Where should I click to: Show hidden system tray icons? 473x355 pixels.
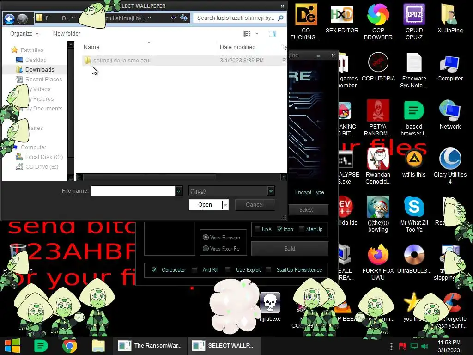tap(391, 346)
